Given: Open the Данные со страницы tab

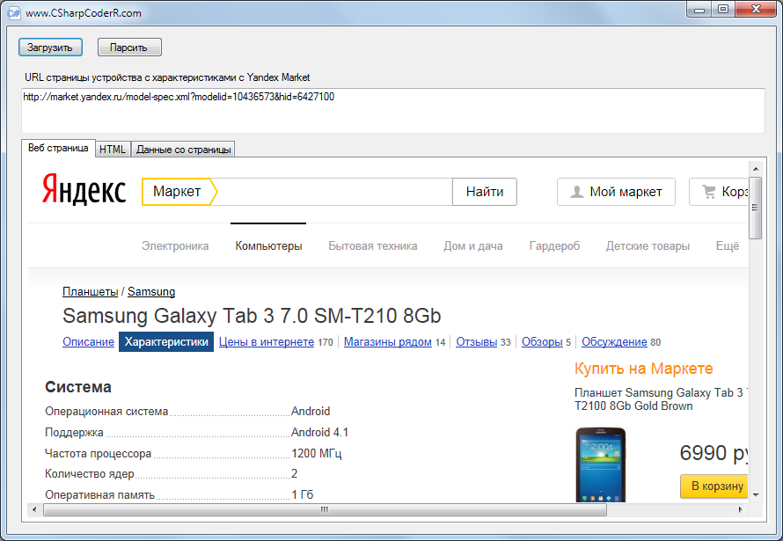Looking at the screenshot, I should [x=183, y=150].
